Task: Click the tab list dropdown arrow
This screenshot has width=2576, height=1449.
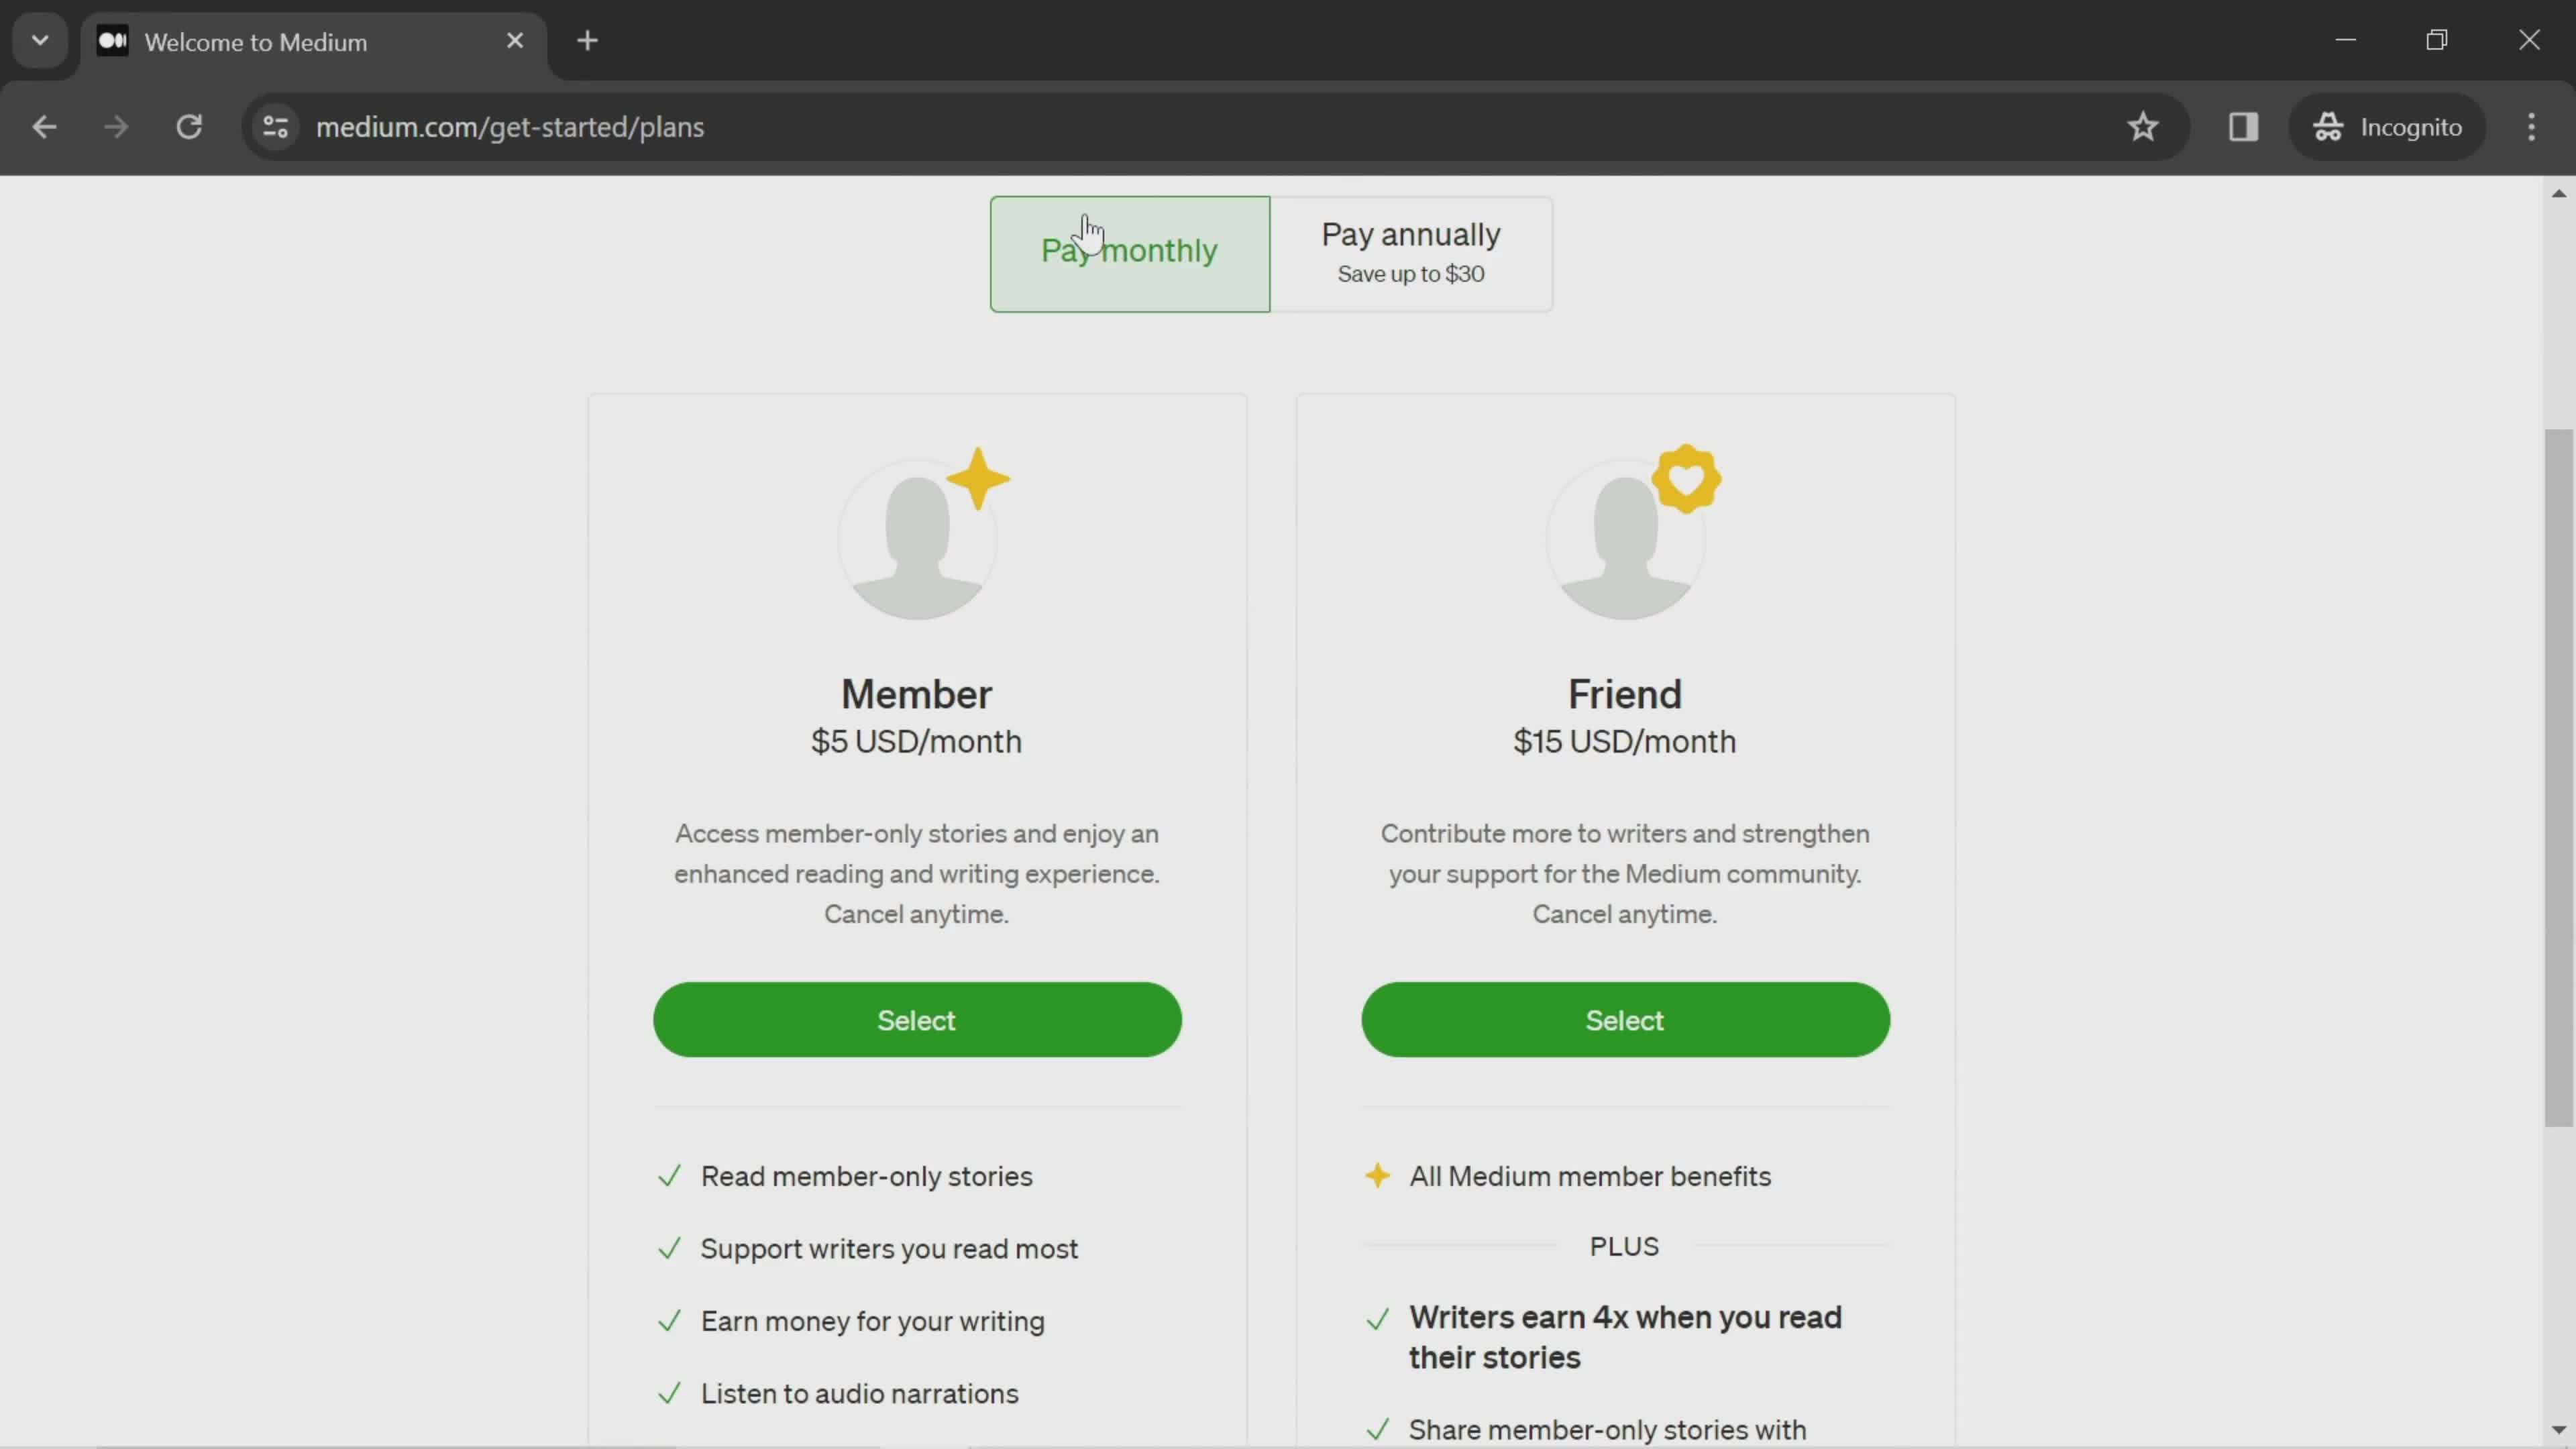Action: (x=39, y=39)
